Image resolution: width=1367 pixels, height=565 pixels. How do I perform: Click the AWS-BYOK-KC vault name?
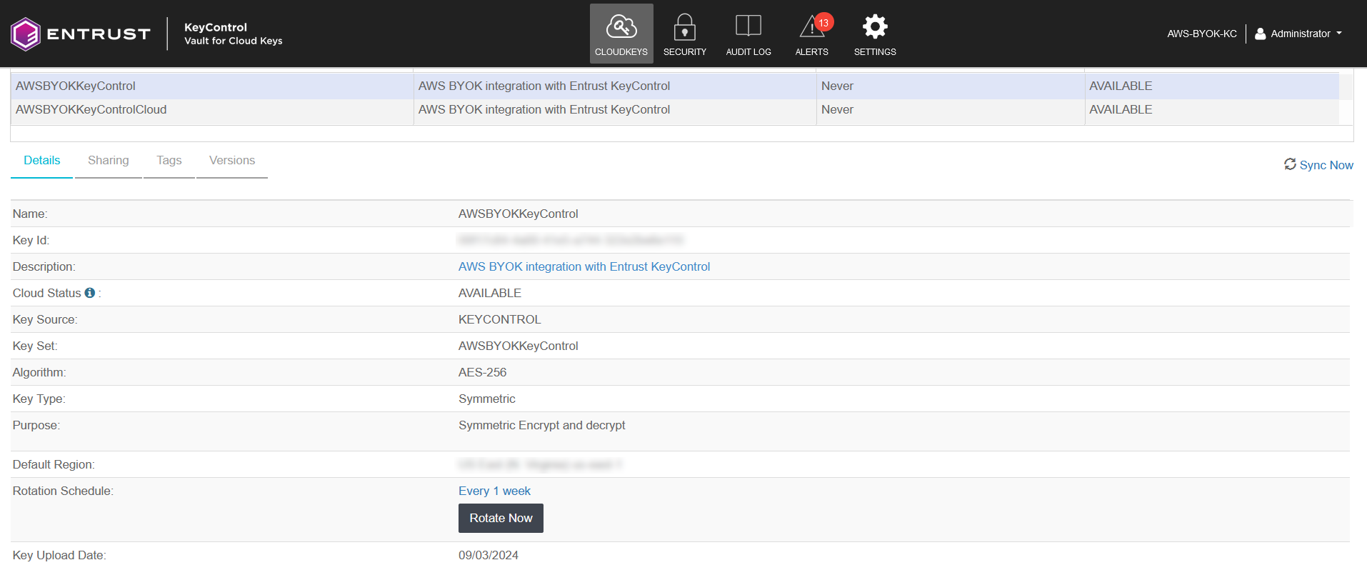pos(1202,34)
